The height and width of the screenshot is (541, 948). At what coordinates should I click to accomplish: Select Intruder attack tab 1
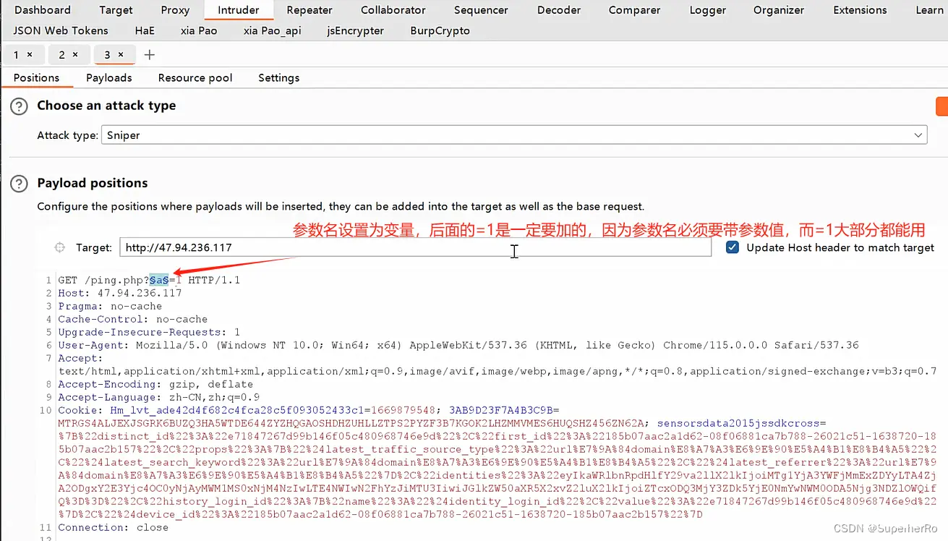17,54
